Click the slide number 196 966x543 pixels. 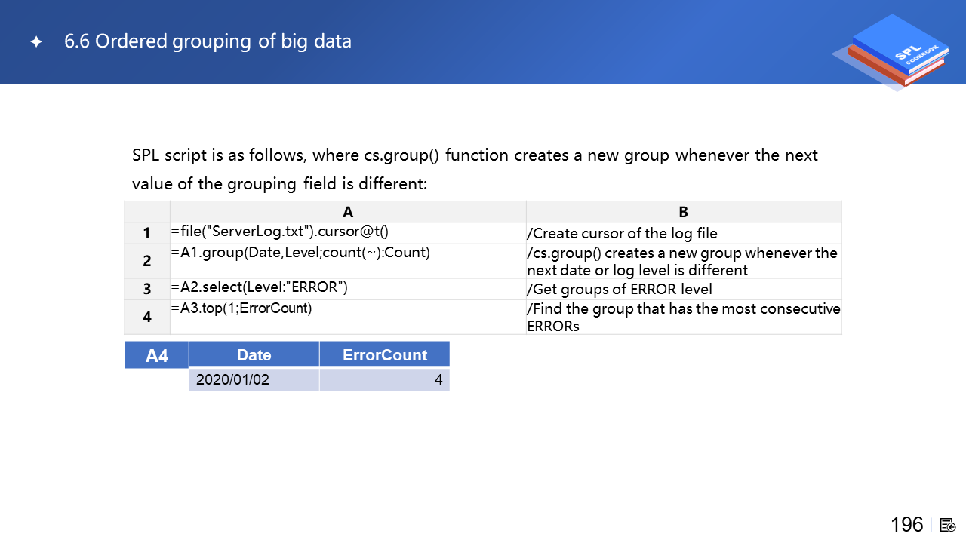pyautogui.click(x=906, y=525)
